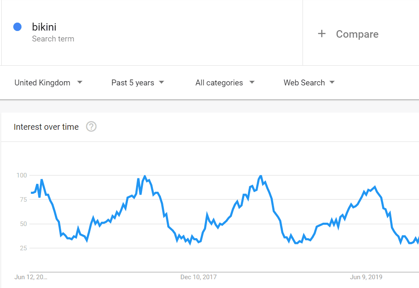Edit the bikini search term
The width and height of the screenshot is (419, 288).
[44, 27]
